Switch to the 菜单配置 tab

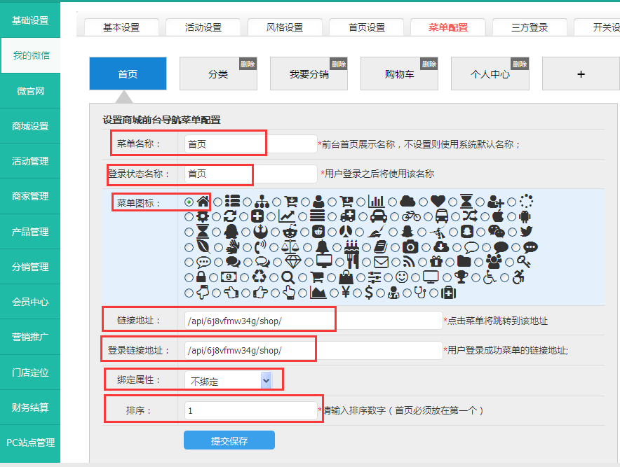click(x=448, y=27)
